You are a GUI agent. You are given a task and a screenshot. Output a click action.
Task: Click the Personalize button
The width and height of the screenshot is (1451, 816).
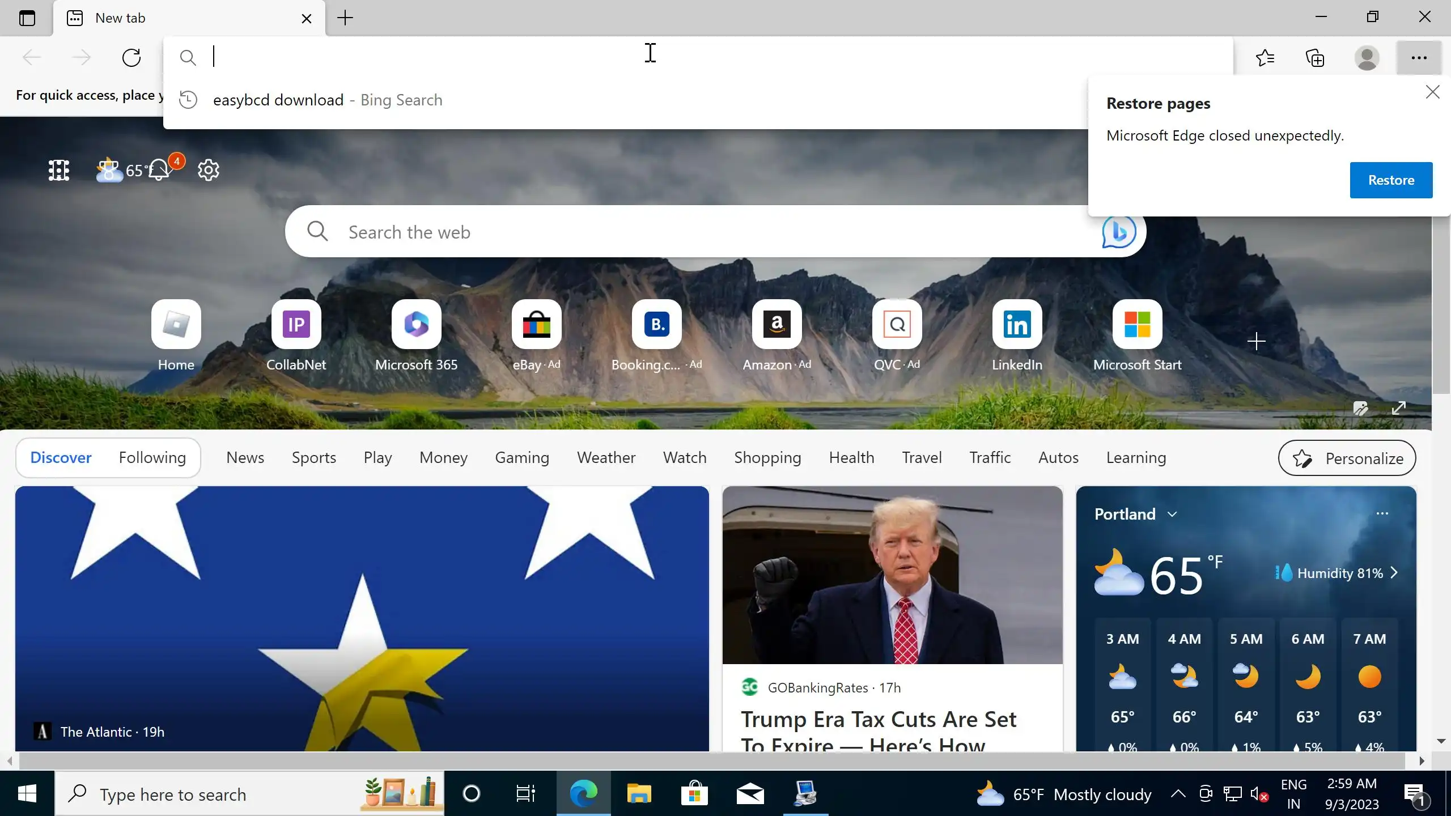[x=1347, y=458]
